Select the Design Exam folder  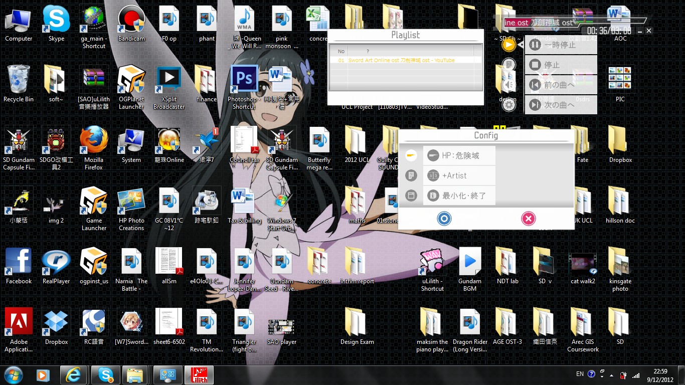coord(357,327)
